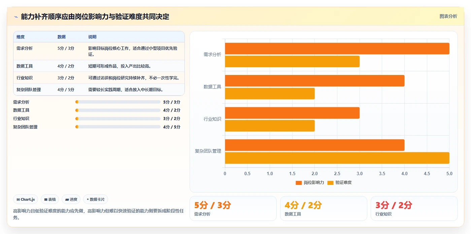This screenshot has width=471, height=234.
Task: Select the 进度 tag chip
Action: 71,199
